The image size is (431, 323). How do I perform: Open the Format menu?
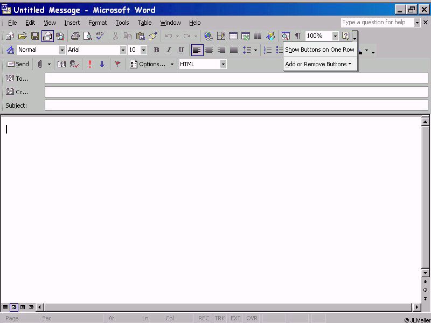[98, 23]
